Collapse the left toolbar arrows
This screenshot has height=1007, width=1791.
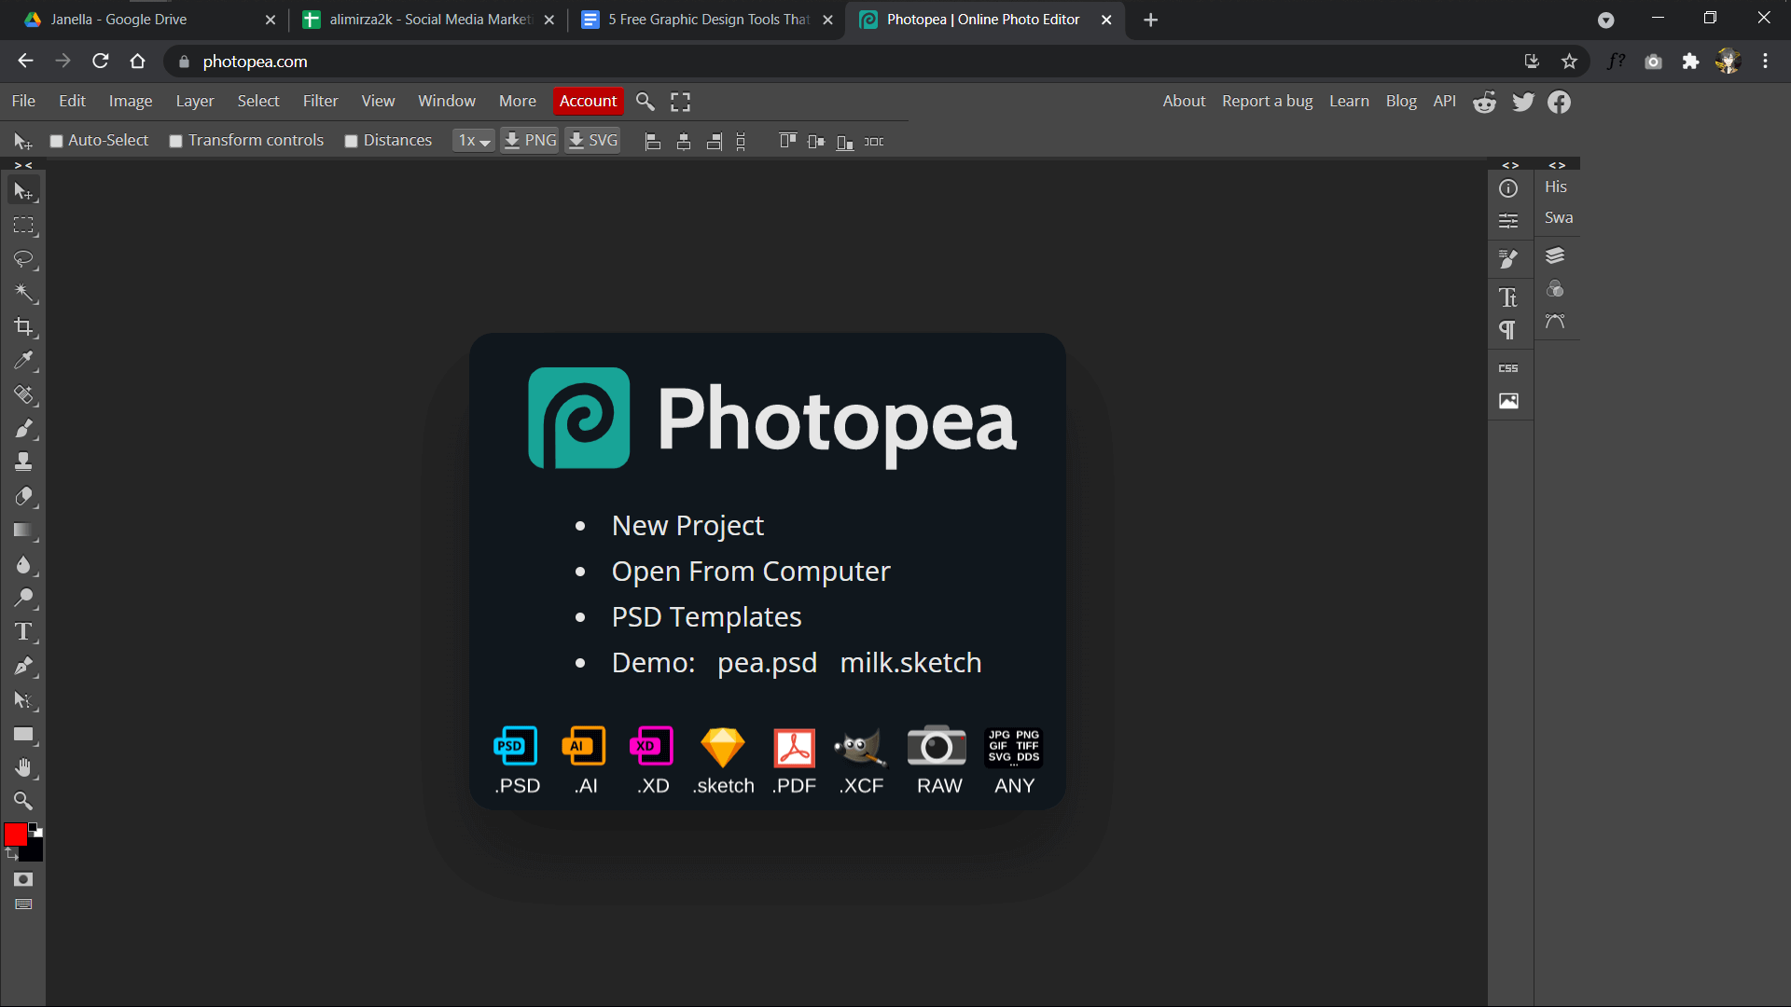[23, 165]
